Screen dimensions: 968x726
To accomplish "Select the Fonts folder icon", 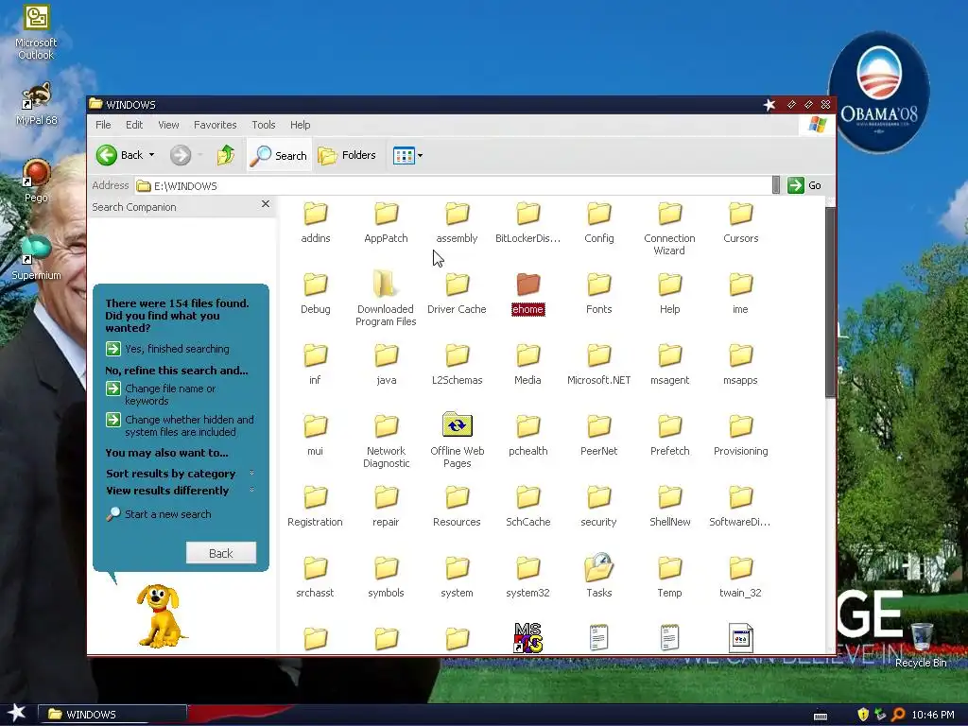I will tap(598, 285).
